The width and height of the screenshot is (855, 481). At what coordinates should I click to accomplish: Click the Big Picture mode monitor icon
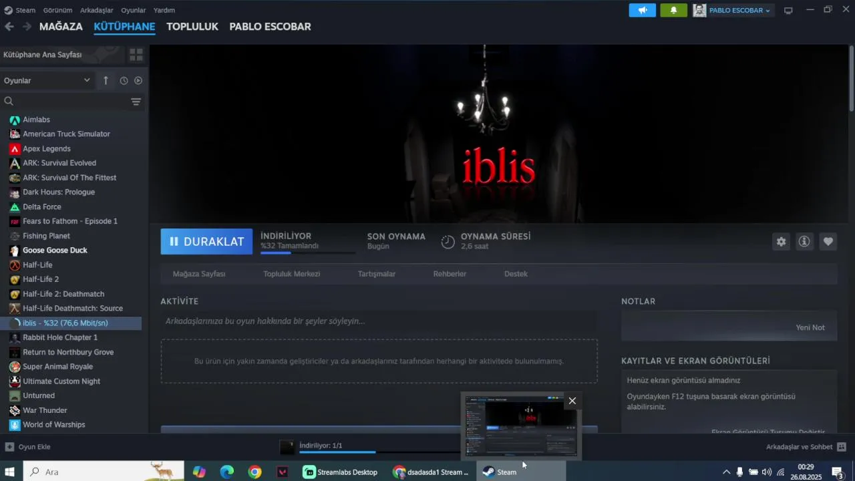point(788,11)
